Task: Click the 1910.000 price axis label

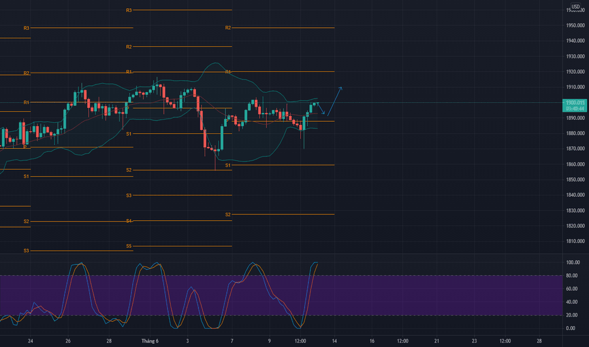Action: [x=575, y=87]
